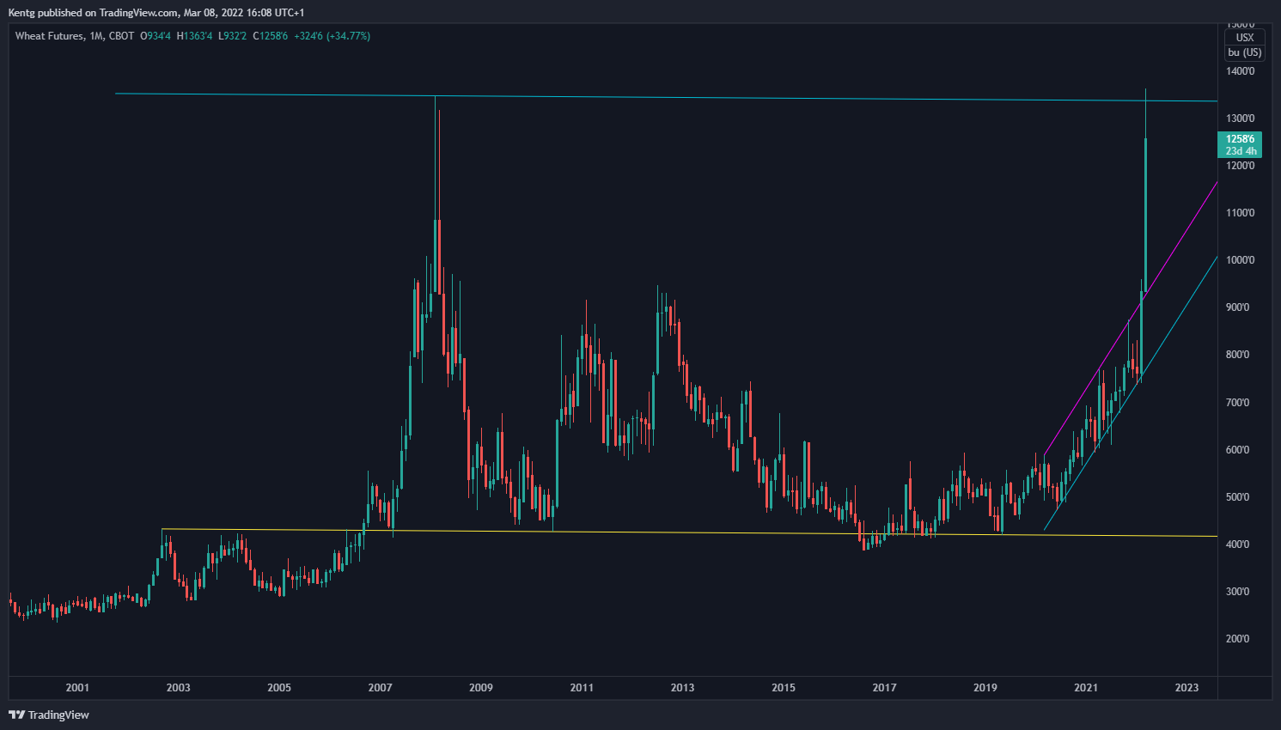Select the magenta upper channel trendline

(1131, 318)
